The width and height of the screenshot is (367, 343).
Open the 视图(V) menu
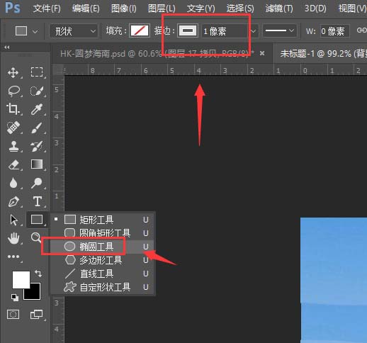352,9
